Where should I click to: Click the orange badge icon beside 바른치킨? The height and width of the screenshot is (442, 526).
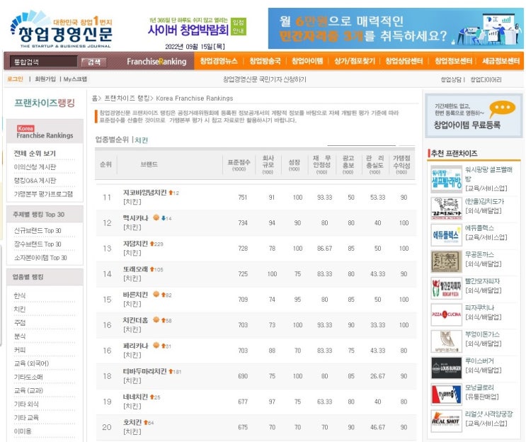156,294
